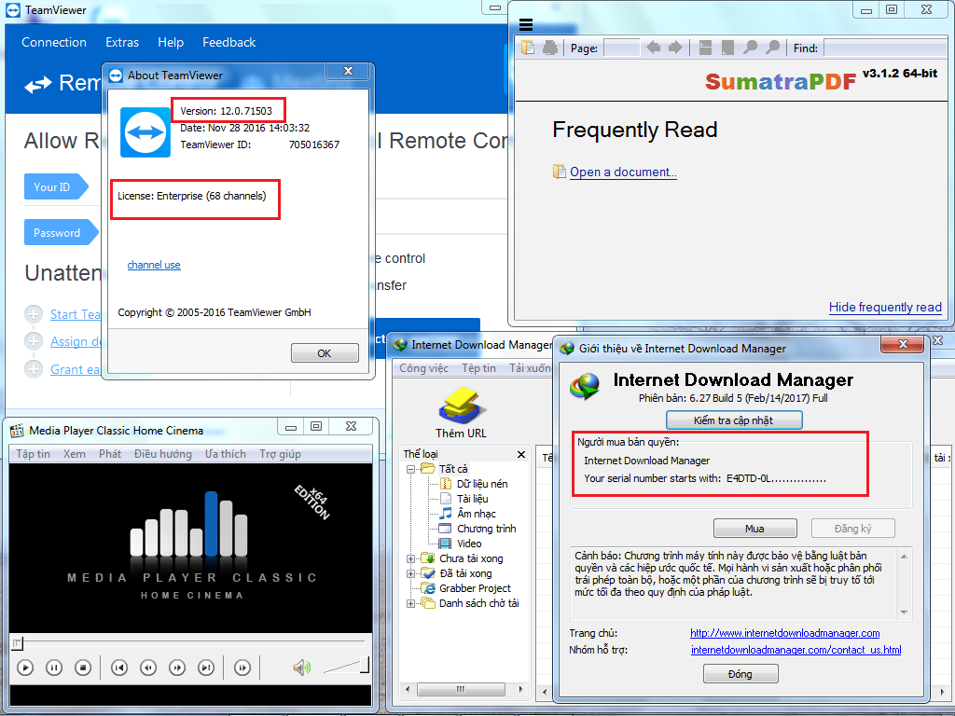Mute audio with the speaker icon
The width and height of the screenshot is (955, 716).
(301, 668)
